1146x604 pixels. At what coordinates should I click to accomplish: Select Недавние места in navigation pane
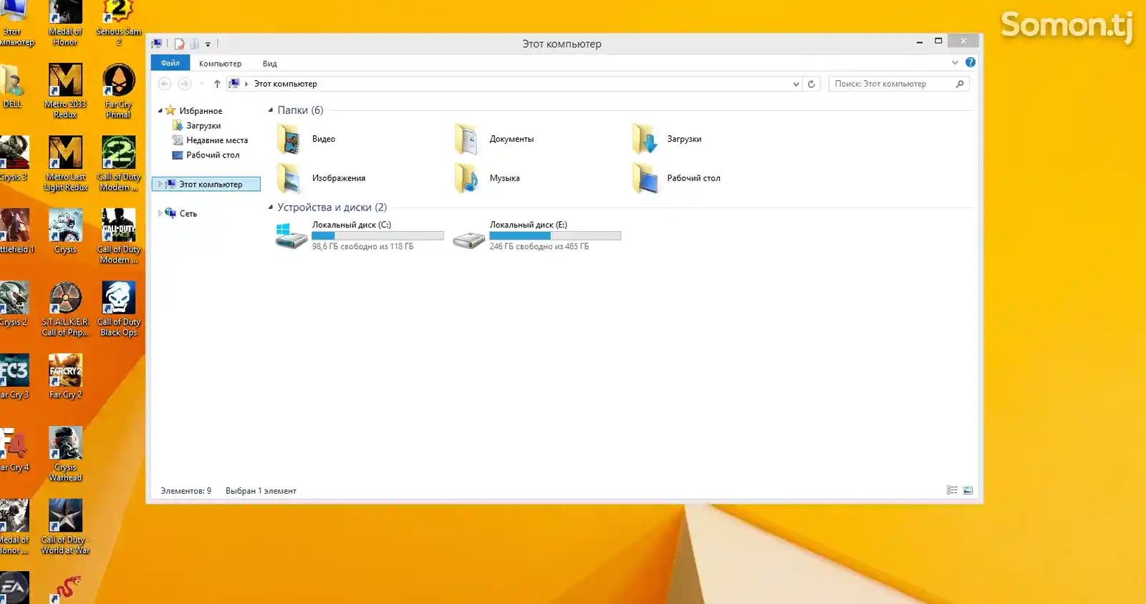coord(217,140)
